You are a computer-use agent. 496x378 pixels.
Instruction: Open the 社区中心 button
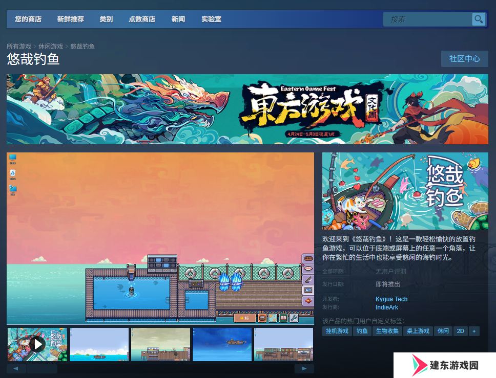click(x=465, y=59)
